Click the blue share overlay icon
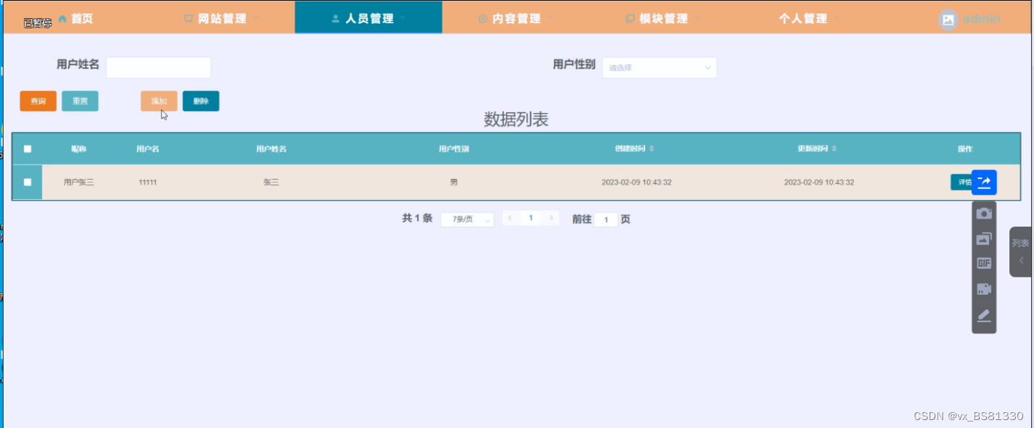Screen dimensions: 1034x428 click(x=984, y=182)
